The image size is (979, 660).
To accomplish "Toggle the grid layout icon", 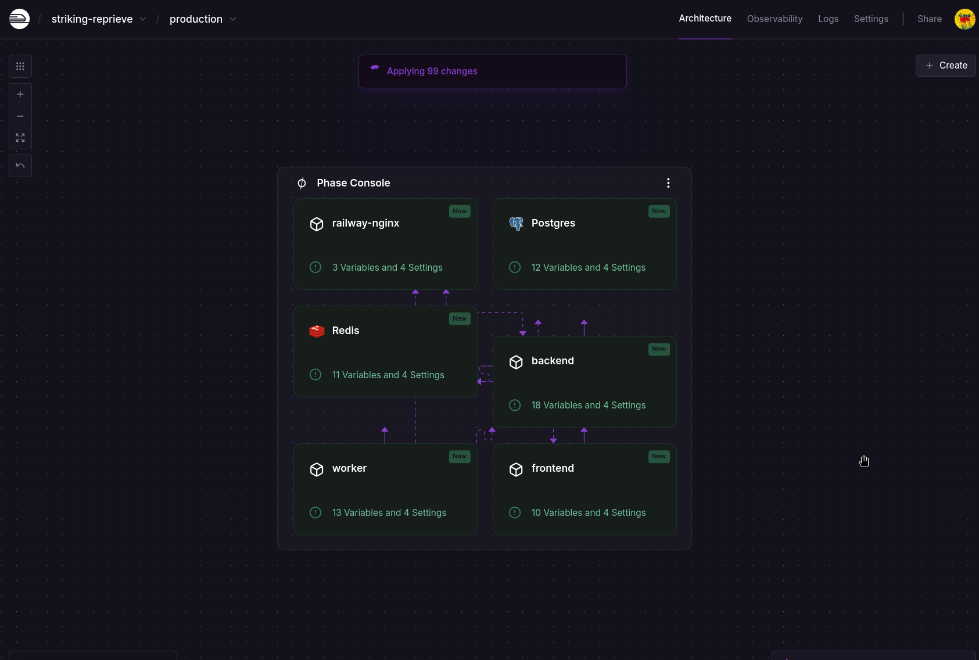I will 20,66.
